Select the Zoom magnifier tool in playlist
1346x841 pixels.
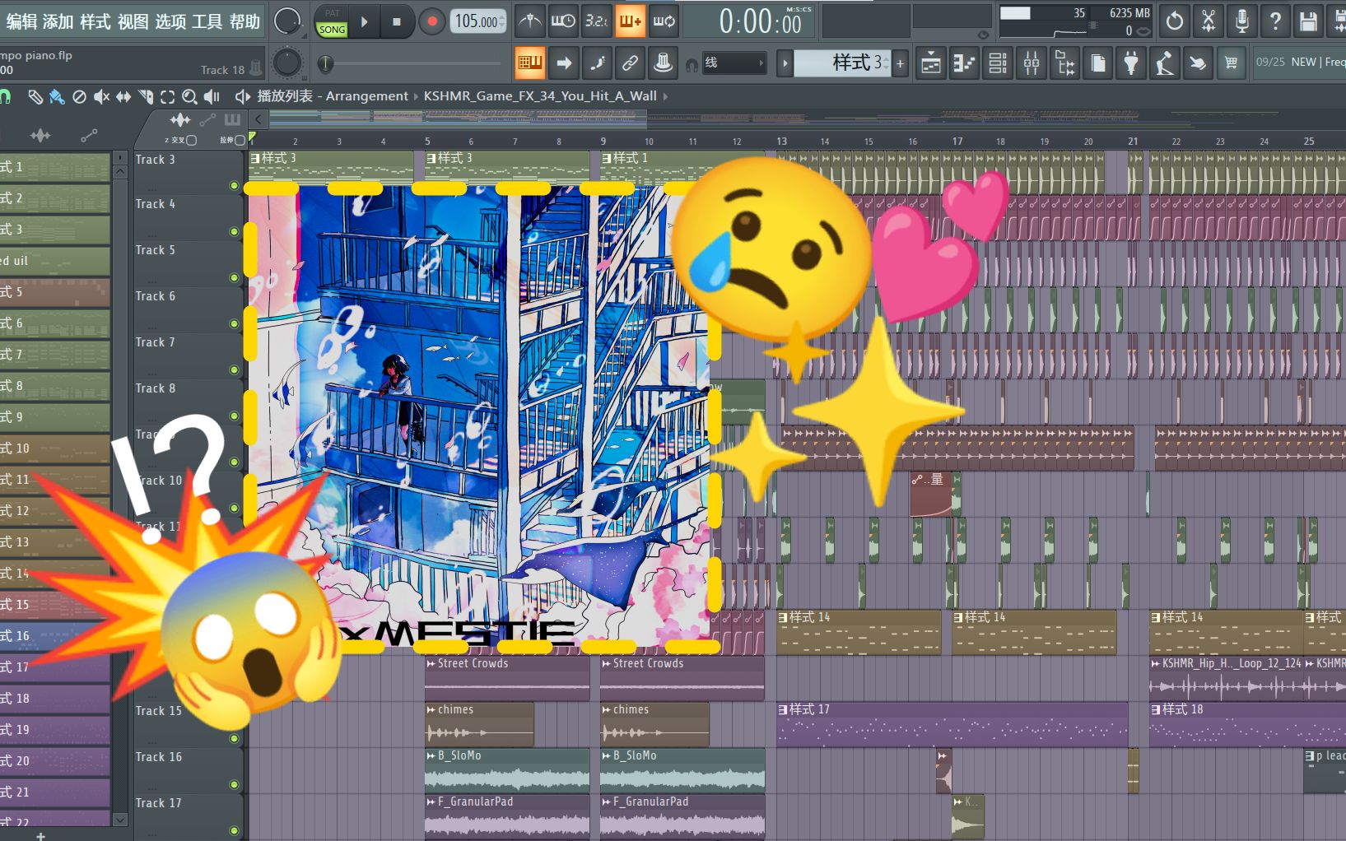coord(189,96)
